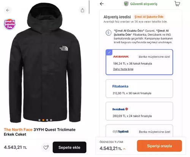Open the info icon beside campaign note

point(108,33)
